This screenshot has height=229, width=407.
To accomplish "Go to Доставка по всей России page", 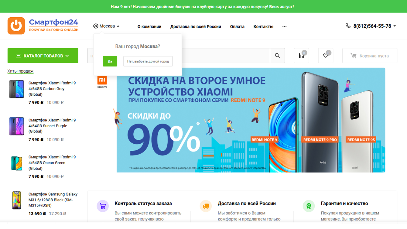I will [196, 27].
